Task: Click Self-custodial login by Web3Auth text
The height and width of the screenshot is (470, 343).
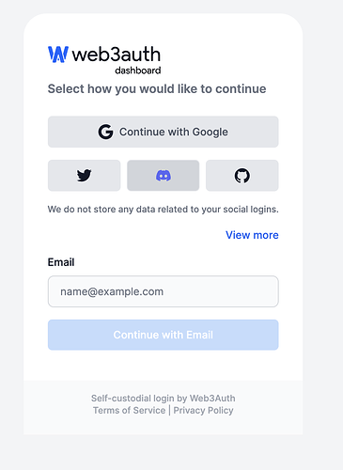Action: 164,399
